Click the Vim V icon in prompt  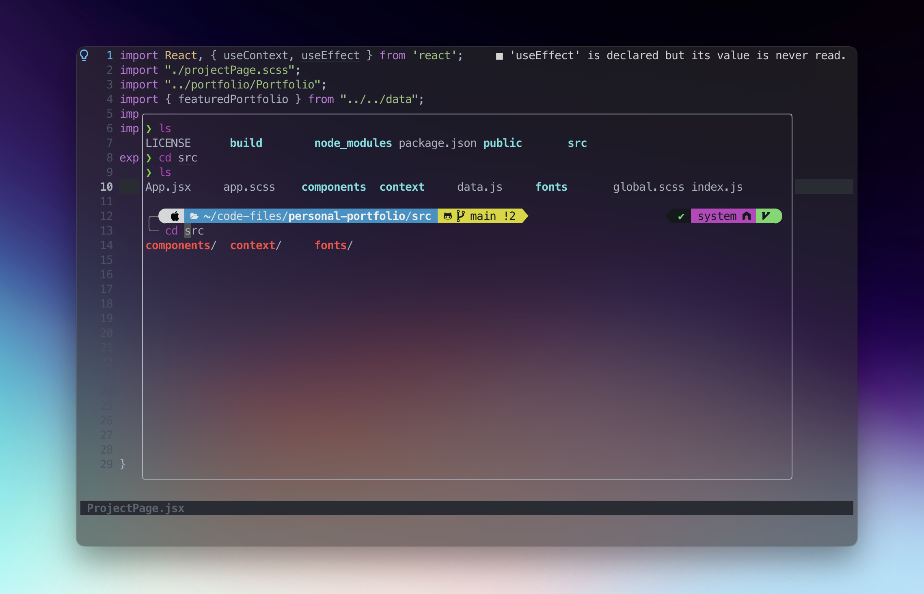click(x=766, y=216)
